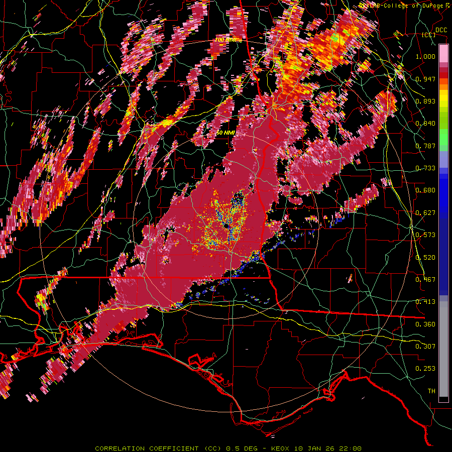The image size is (452, 452).
Task: Select the 0.307 legend value
Action: coord(425,347)
